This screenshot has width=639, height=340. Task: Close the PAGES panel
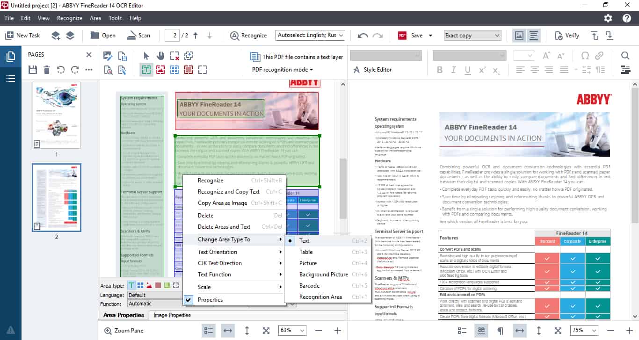pos(89,55)
